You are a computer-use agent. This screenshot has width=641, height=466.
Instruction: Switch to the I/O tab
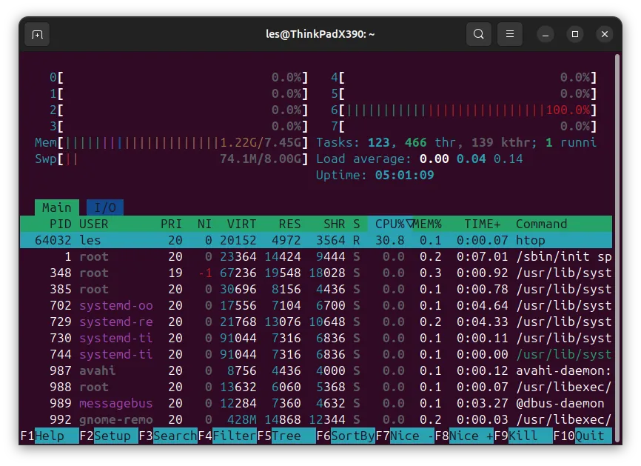(105, 207)
